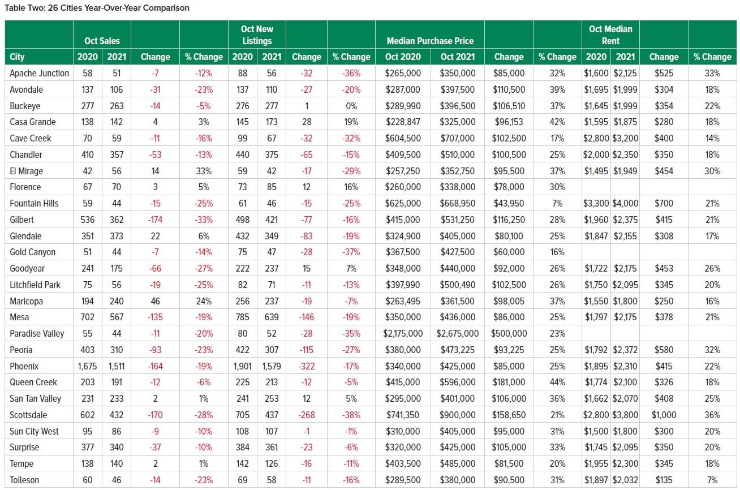
Task: Select Gilbert's -174 sales change cell
Action: click(154, 220)
